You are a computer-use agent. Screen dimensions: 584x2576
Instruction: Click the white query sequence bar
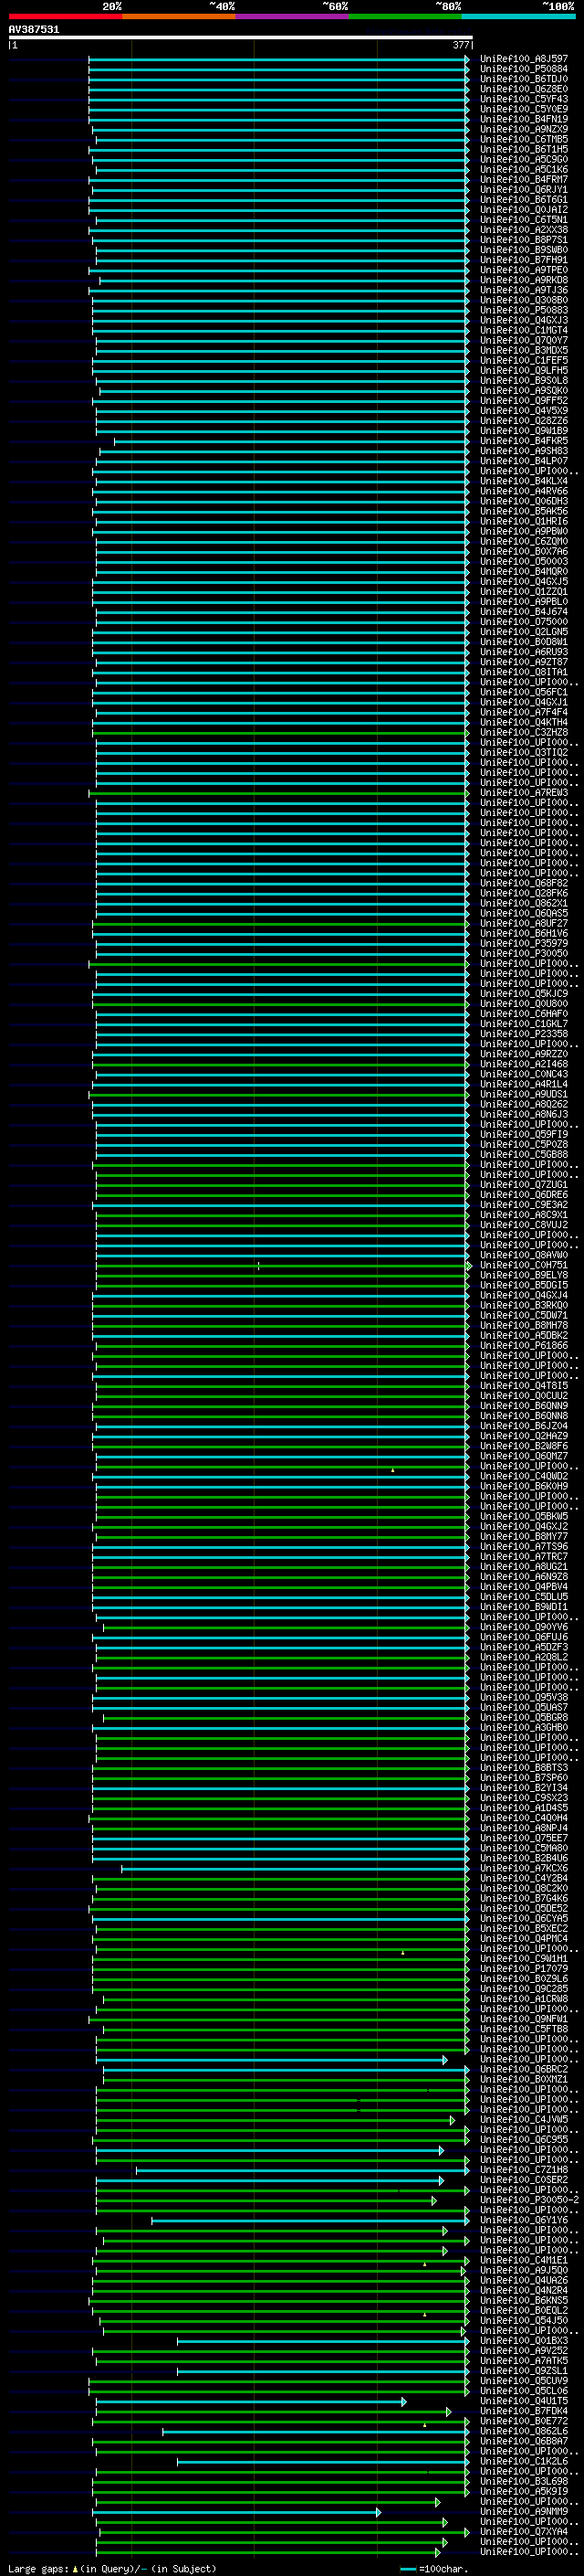pyautogui.click(x=240, y=37)
